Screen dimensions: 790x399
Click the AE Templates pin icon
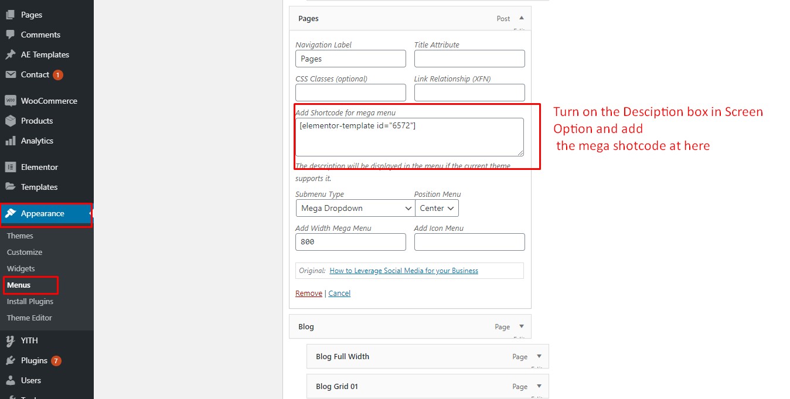10,54
